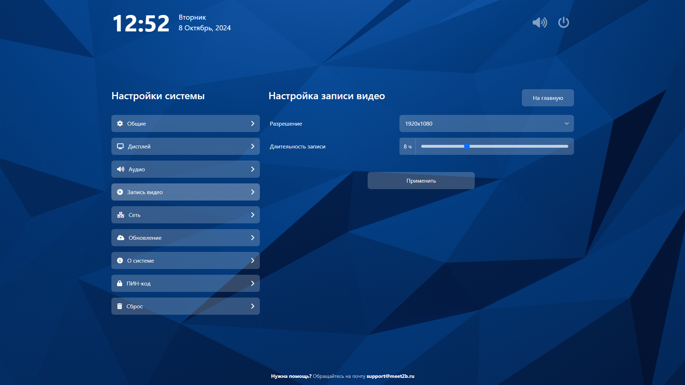Click the cloud icon next to Обновление
This screenshot has width=685, height=385.
tap(121, 238)
